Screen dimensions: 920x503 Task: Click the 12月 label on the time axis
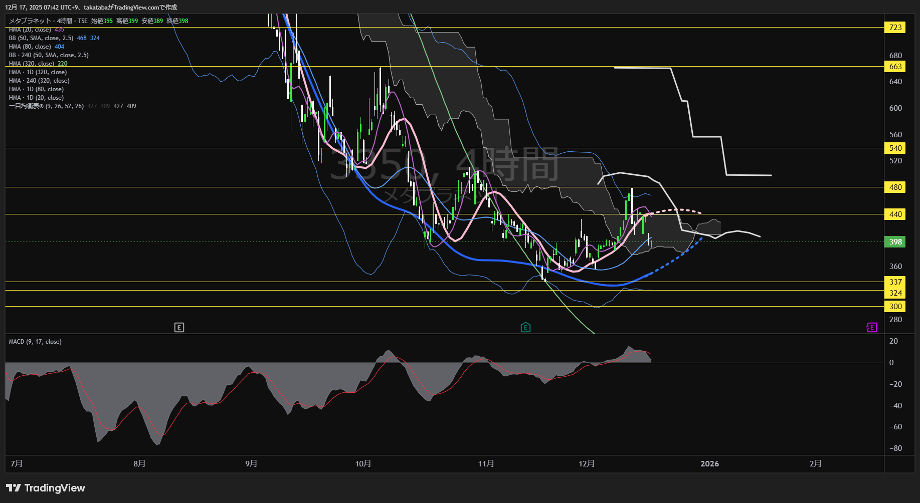(x=587, y=464)
